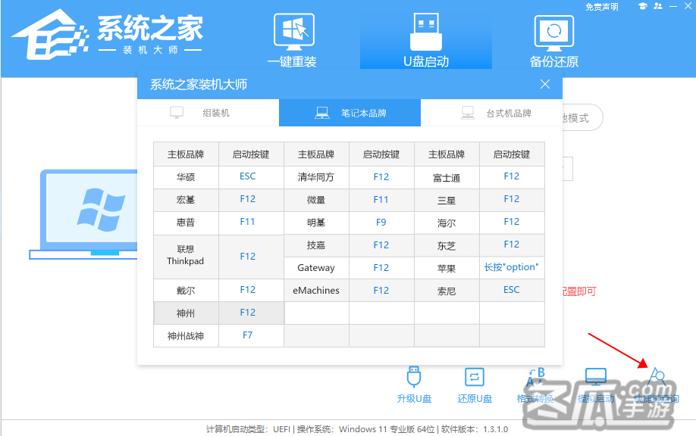
Task: Click the 苹果 brand cell
Action: coord(447,268)
